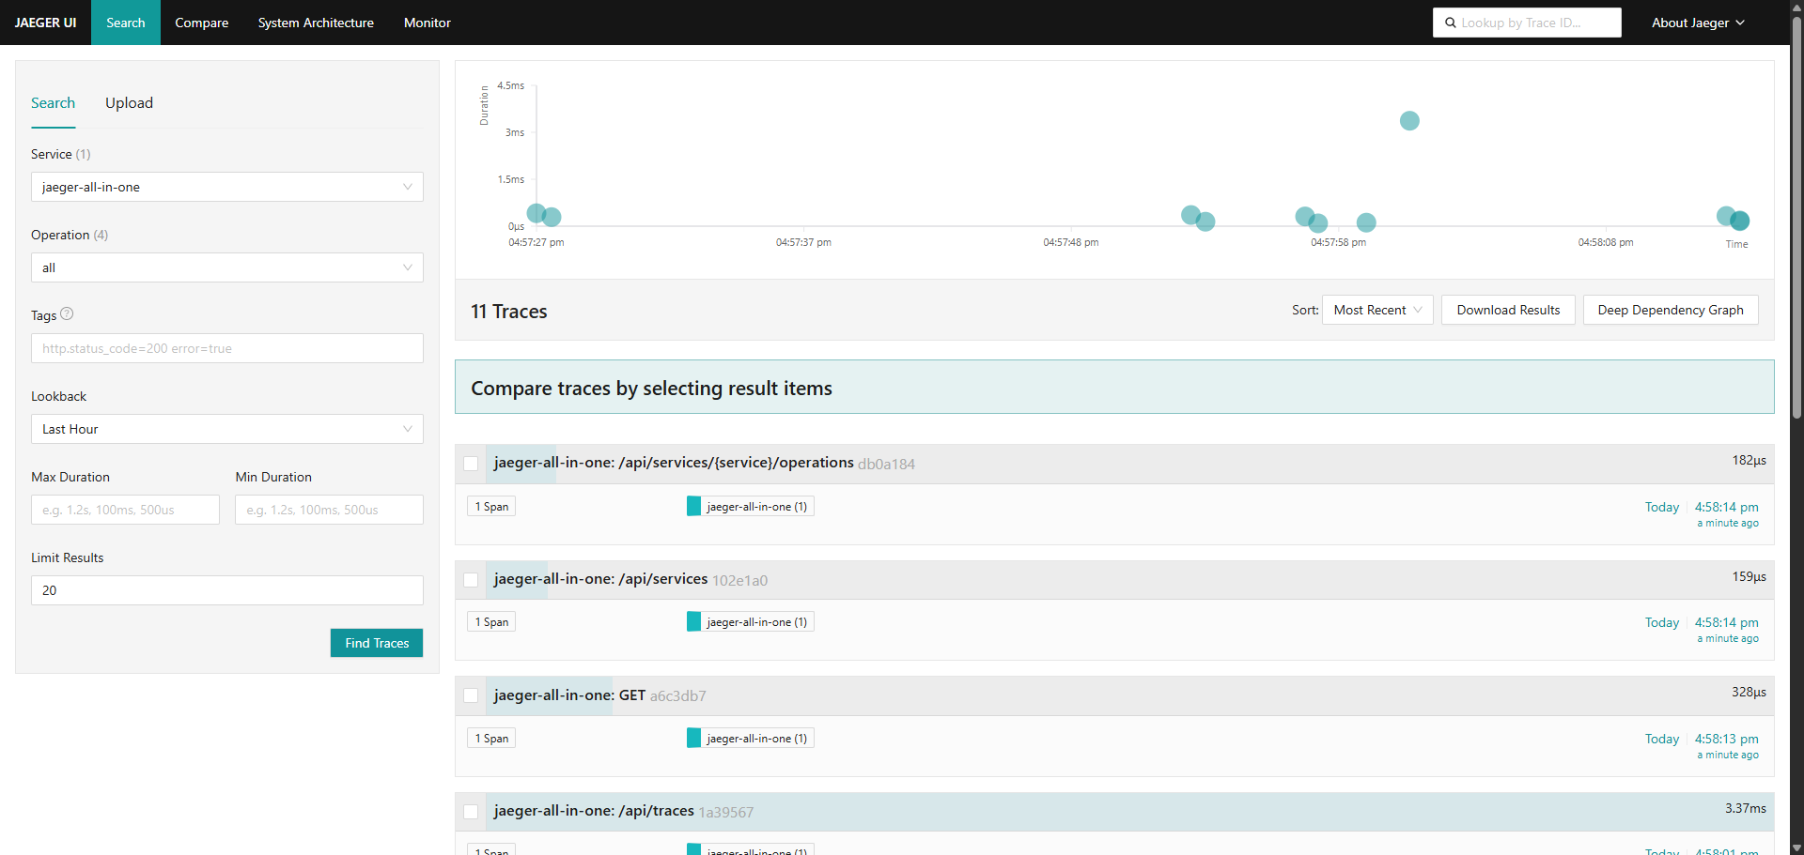Click the 1 Span label in GET trace
1804x855 pixels.
coord(491,739)
